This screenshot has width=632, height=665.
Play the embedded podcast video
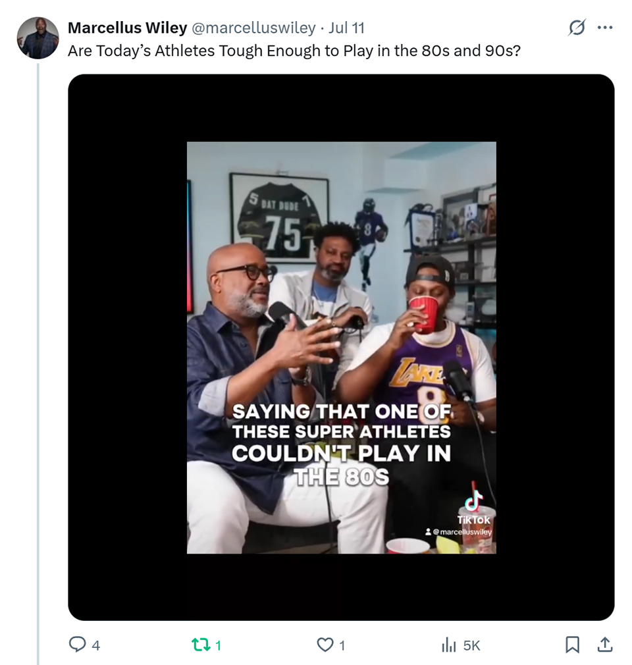pos(341,347)
